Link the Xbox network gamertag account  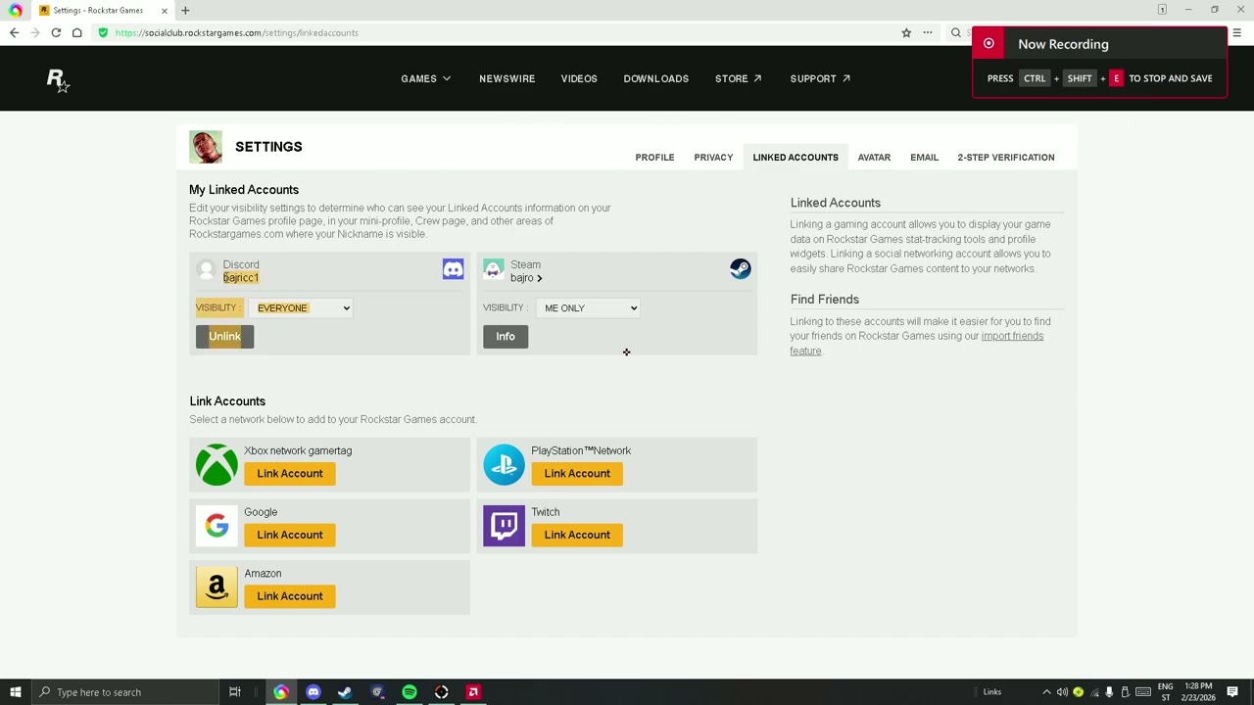(x=290, y=474)
